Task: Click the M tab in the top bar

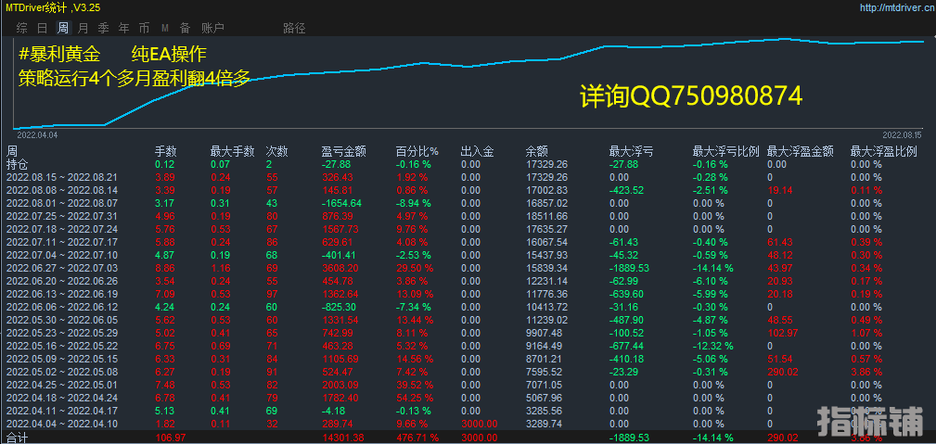Action: [x=164, y=28]
